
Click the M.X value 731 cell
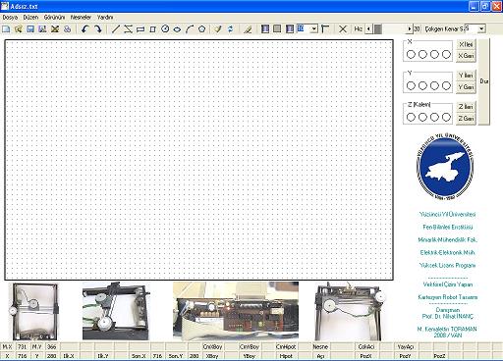tap(22, 346)
